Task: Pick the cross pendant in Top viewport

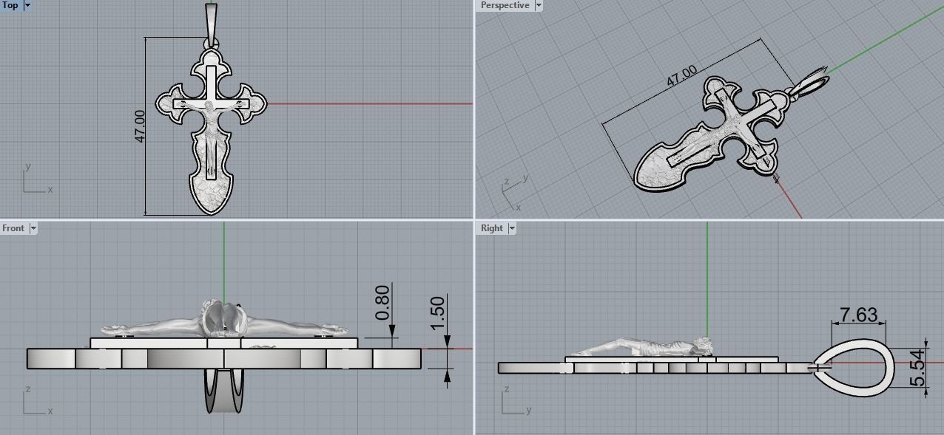Action: 211,131
